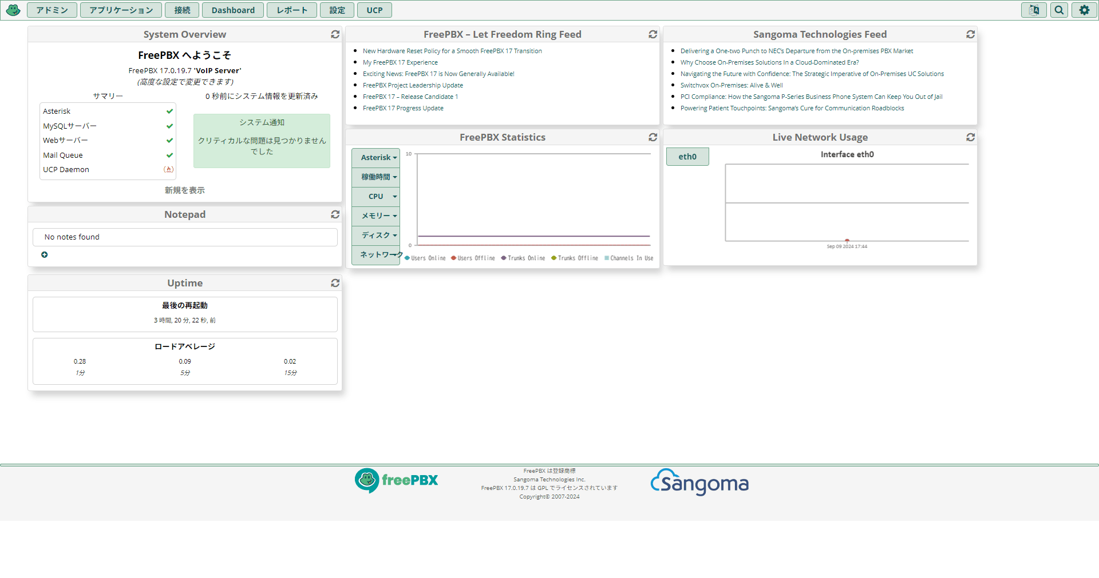Screen dimensions: 1099x578
Task: Click the FreePBX frog logo icon
Action: [x=13, y=10]
